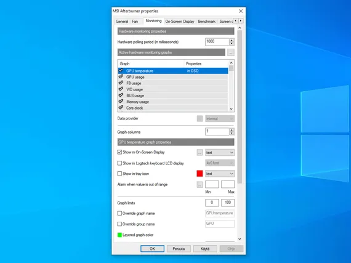The image size is (351, 263).
Task: Toggle the Core clock graph checkmark
Action: click(x=121, y=107)
